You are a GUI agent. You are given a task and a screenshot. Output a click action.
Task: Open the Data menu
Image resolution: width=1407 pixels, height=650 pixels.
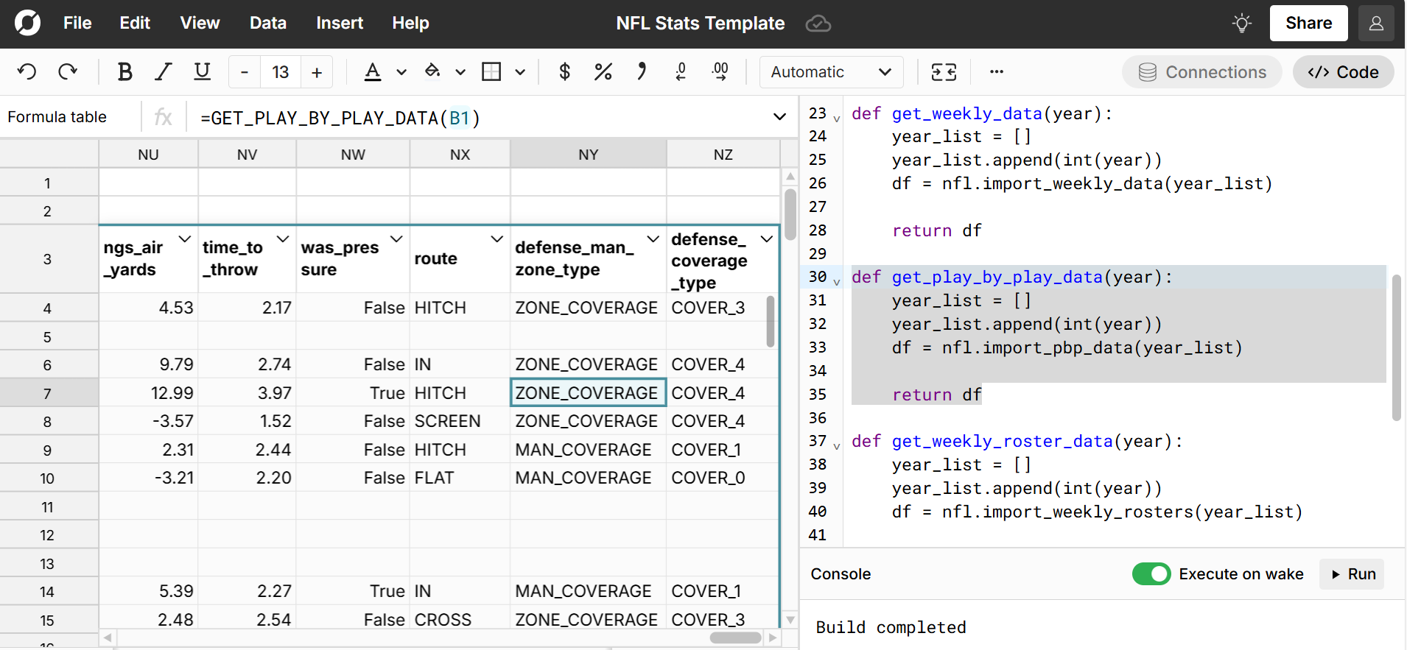267,24
